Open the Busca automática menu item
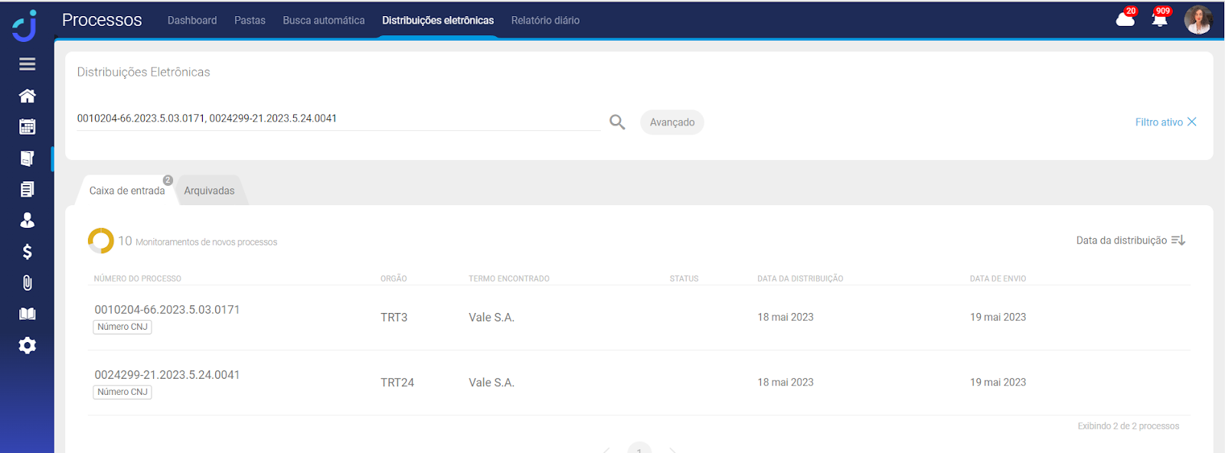Viewport: 1225px width, 453px height. pos(324,21)
